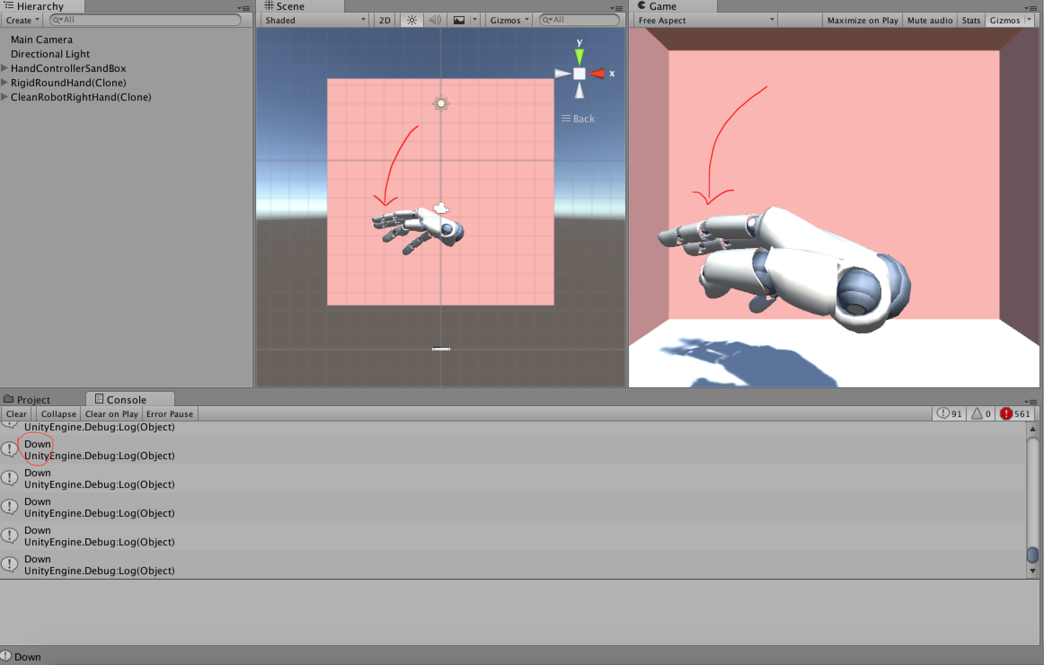Toggle Mute audio for the Game view
The width and height of the screenshot is (1044, 665).
coord(929,20)
